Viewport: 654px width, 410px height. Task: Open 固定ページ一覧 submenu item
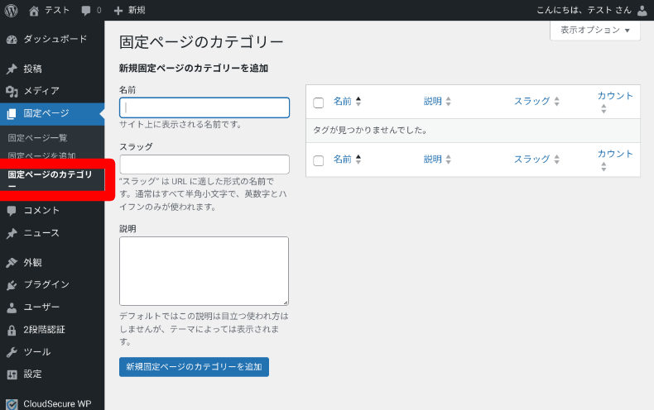37,137
